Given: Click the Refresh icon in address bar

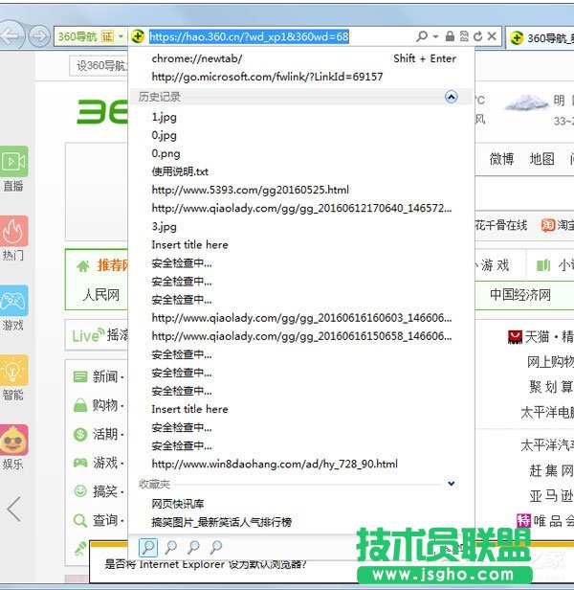Looking at the screenshot, I should point(477,36).
